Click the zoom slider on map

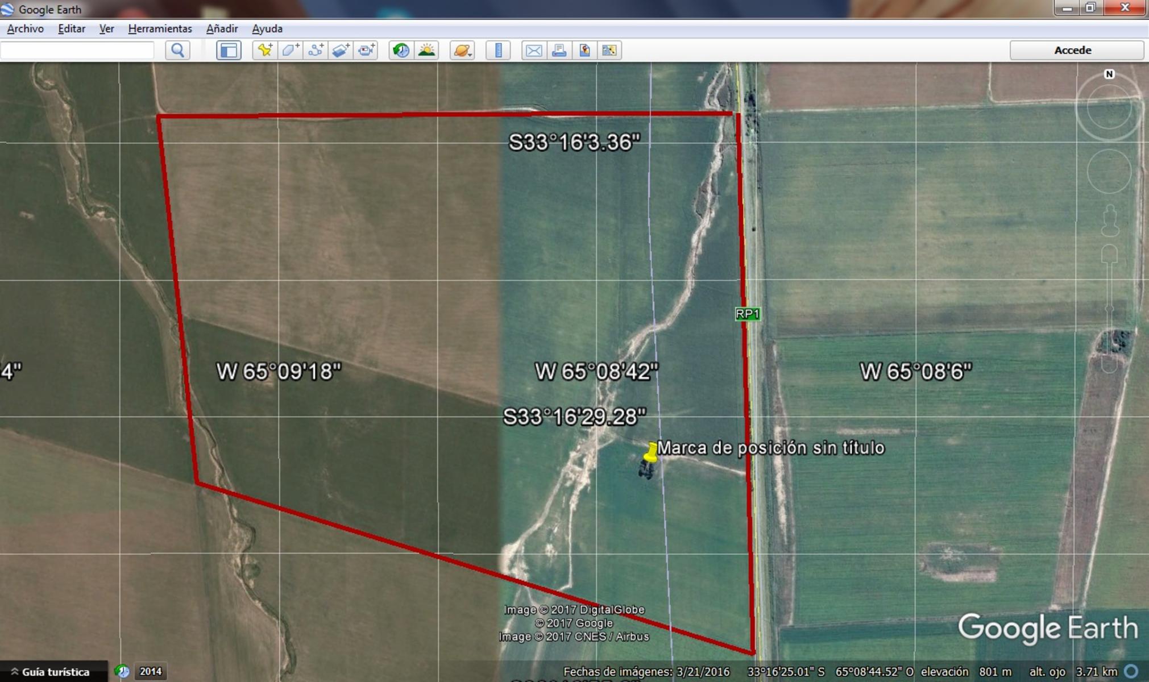(1109, 308)
